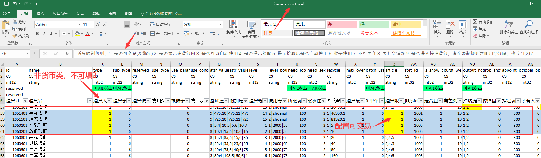Screen dimensions: 541x158
Task: Toggle Bold formatting
Action: (37, 34)
